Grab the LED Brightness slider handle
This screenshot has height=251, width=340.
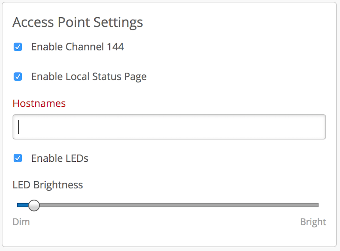click(x=34, y=205)
